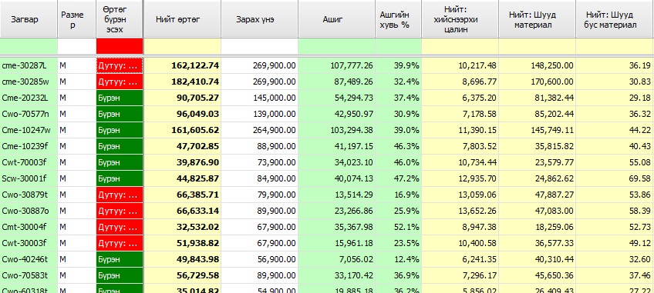Click filter field under Размер column
Screen dimensions: 654x293
click(76, 46)
